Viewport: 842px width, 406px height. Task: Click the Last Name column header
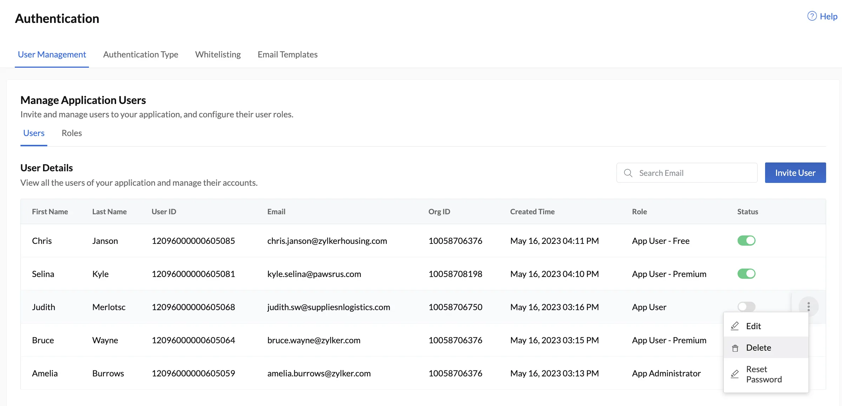click(109, 211)
